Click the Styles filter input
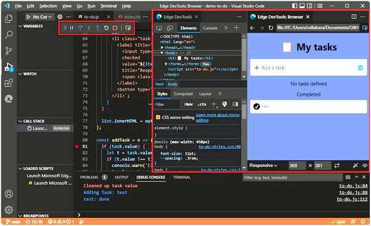Image resolution: width=371 pixels, height=226 pixels. [x=167, y=104]
